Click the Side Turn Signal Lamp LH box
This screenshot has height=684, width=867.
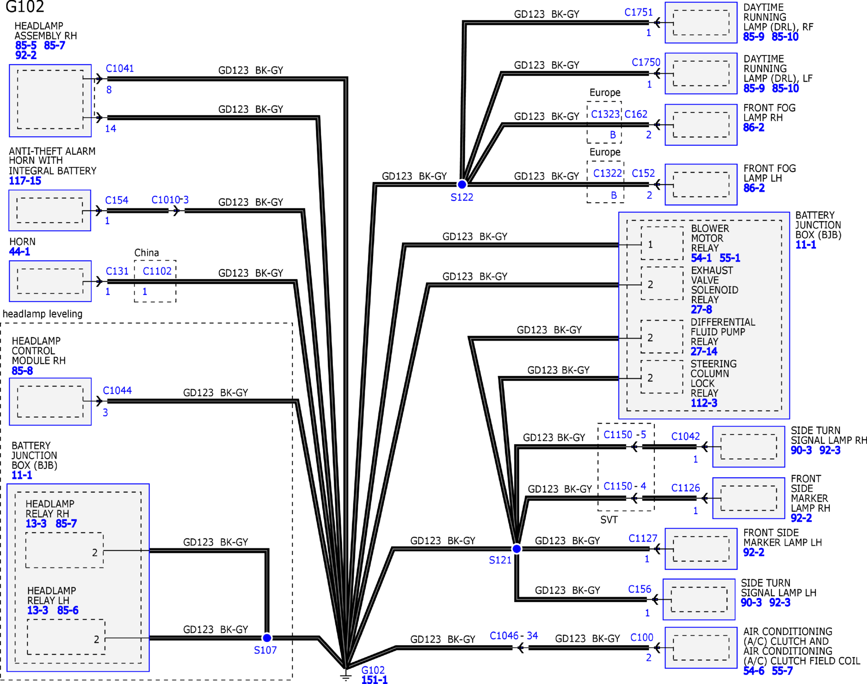[x=698, y=599]
